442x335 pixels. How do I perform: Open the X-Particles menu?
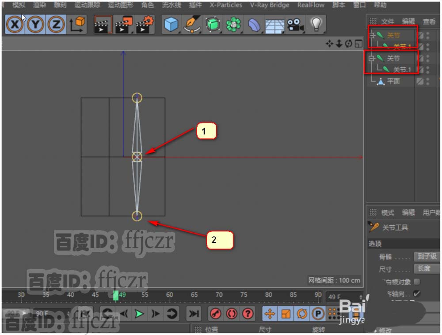(x=226, y=5)
